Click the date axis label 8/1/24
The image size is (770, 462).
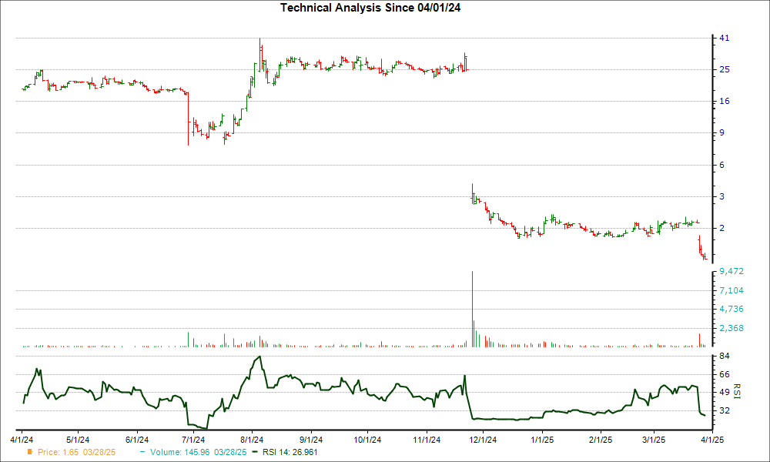(252, 440)
